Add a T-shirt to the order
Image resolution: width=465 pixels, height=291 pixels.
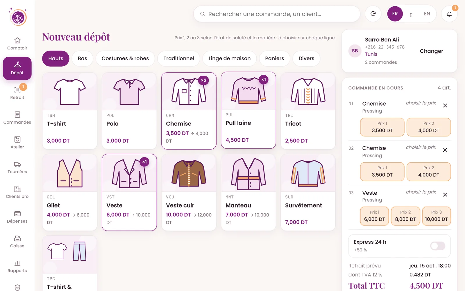point(70,111)
